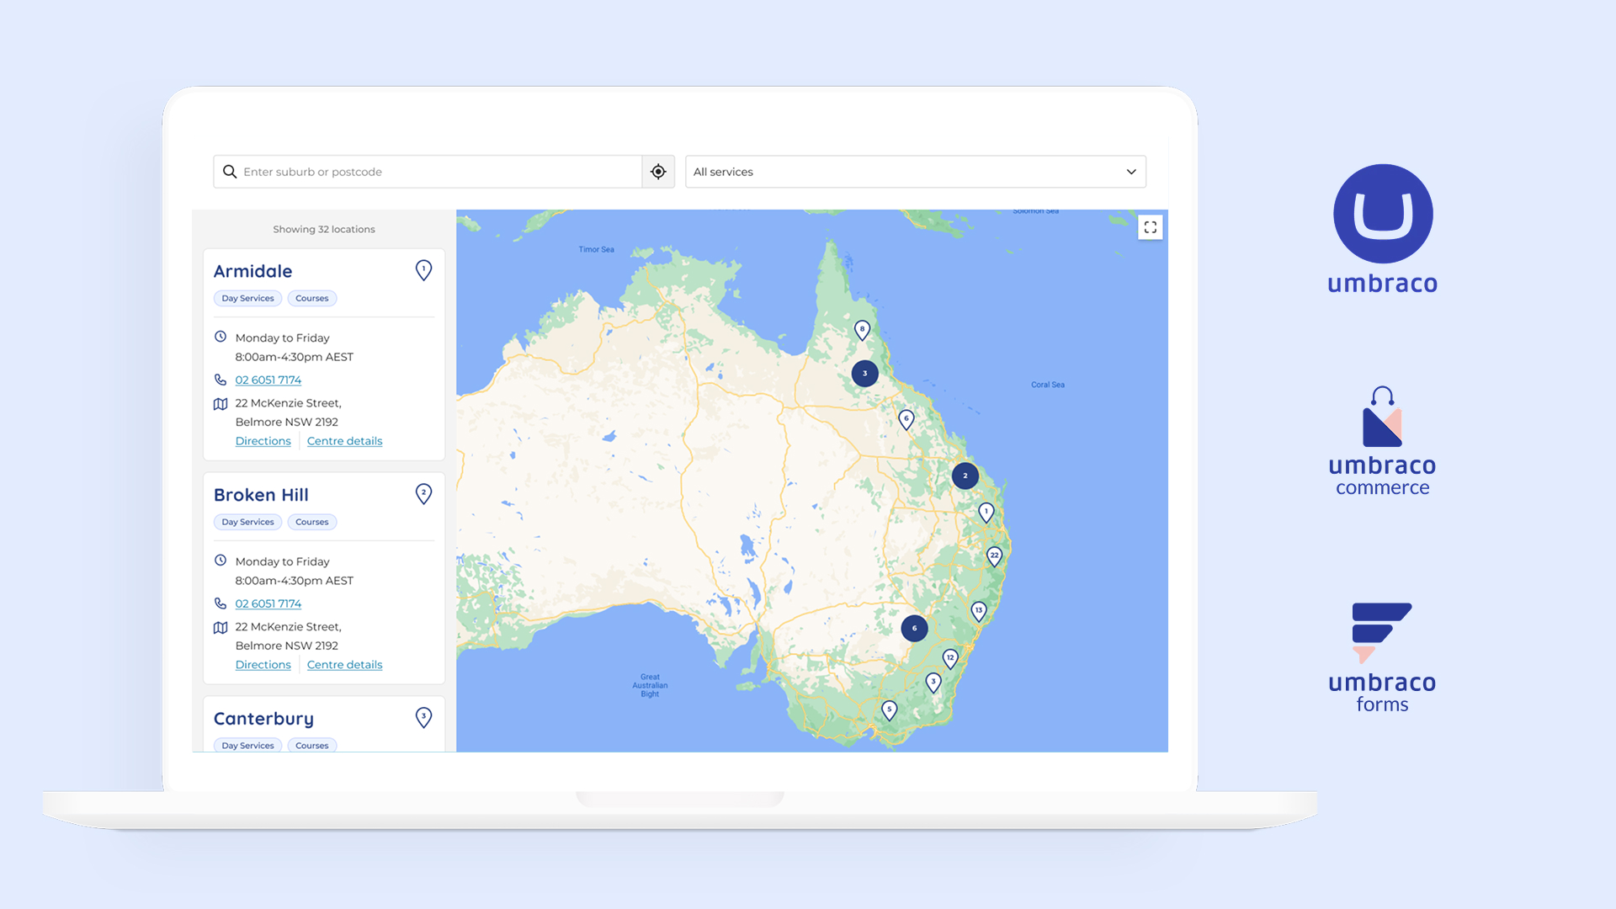Click map pin numbered 8

862,330
